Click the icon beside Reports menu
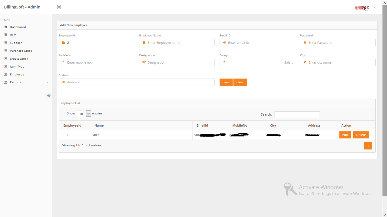 point(6,82)
